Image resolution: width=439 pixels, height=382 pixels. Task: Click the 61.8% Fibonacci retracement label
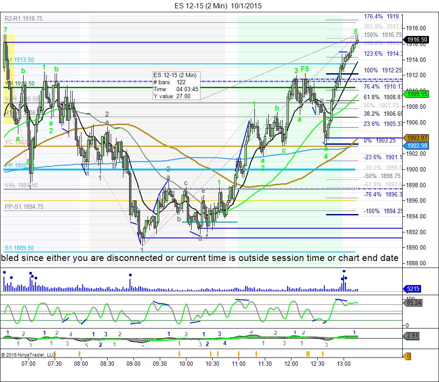pyautogui.click(x=383, y=97)
